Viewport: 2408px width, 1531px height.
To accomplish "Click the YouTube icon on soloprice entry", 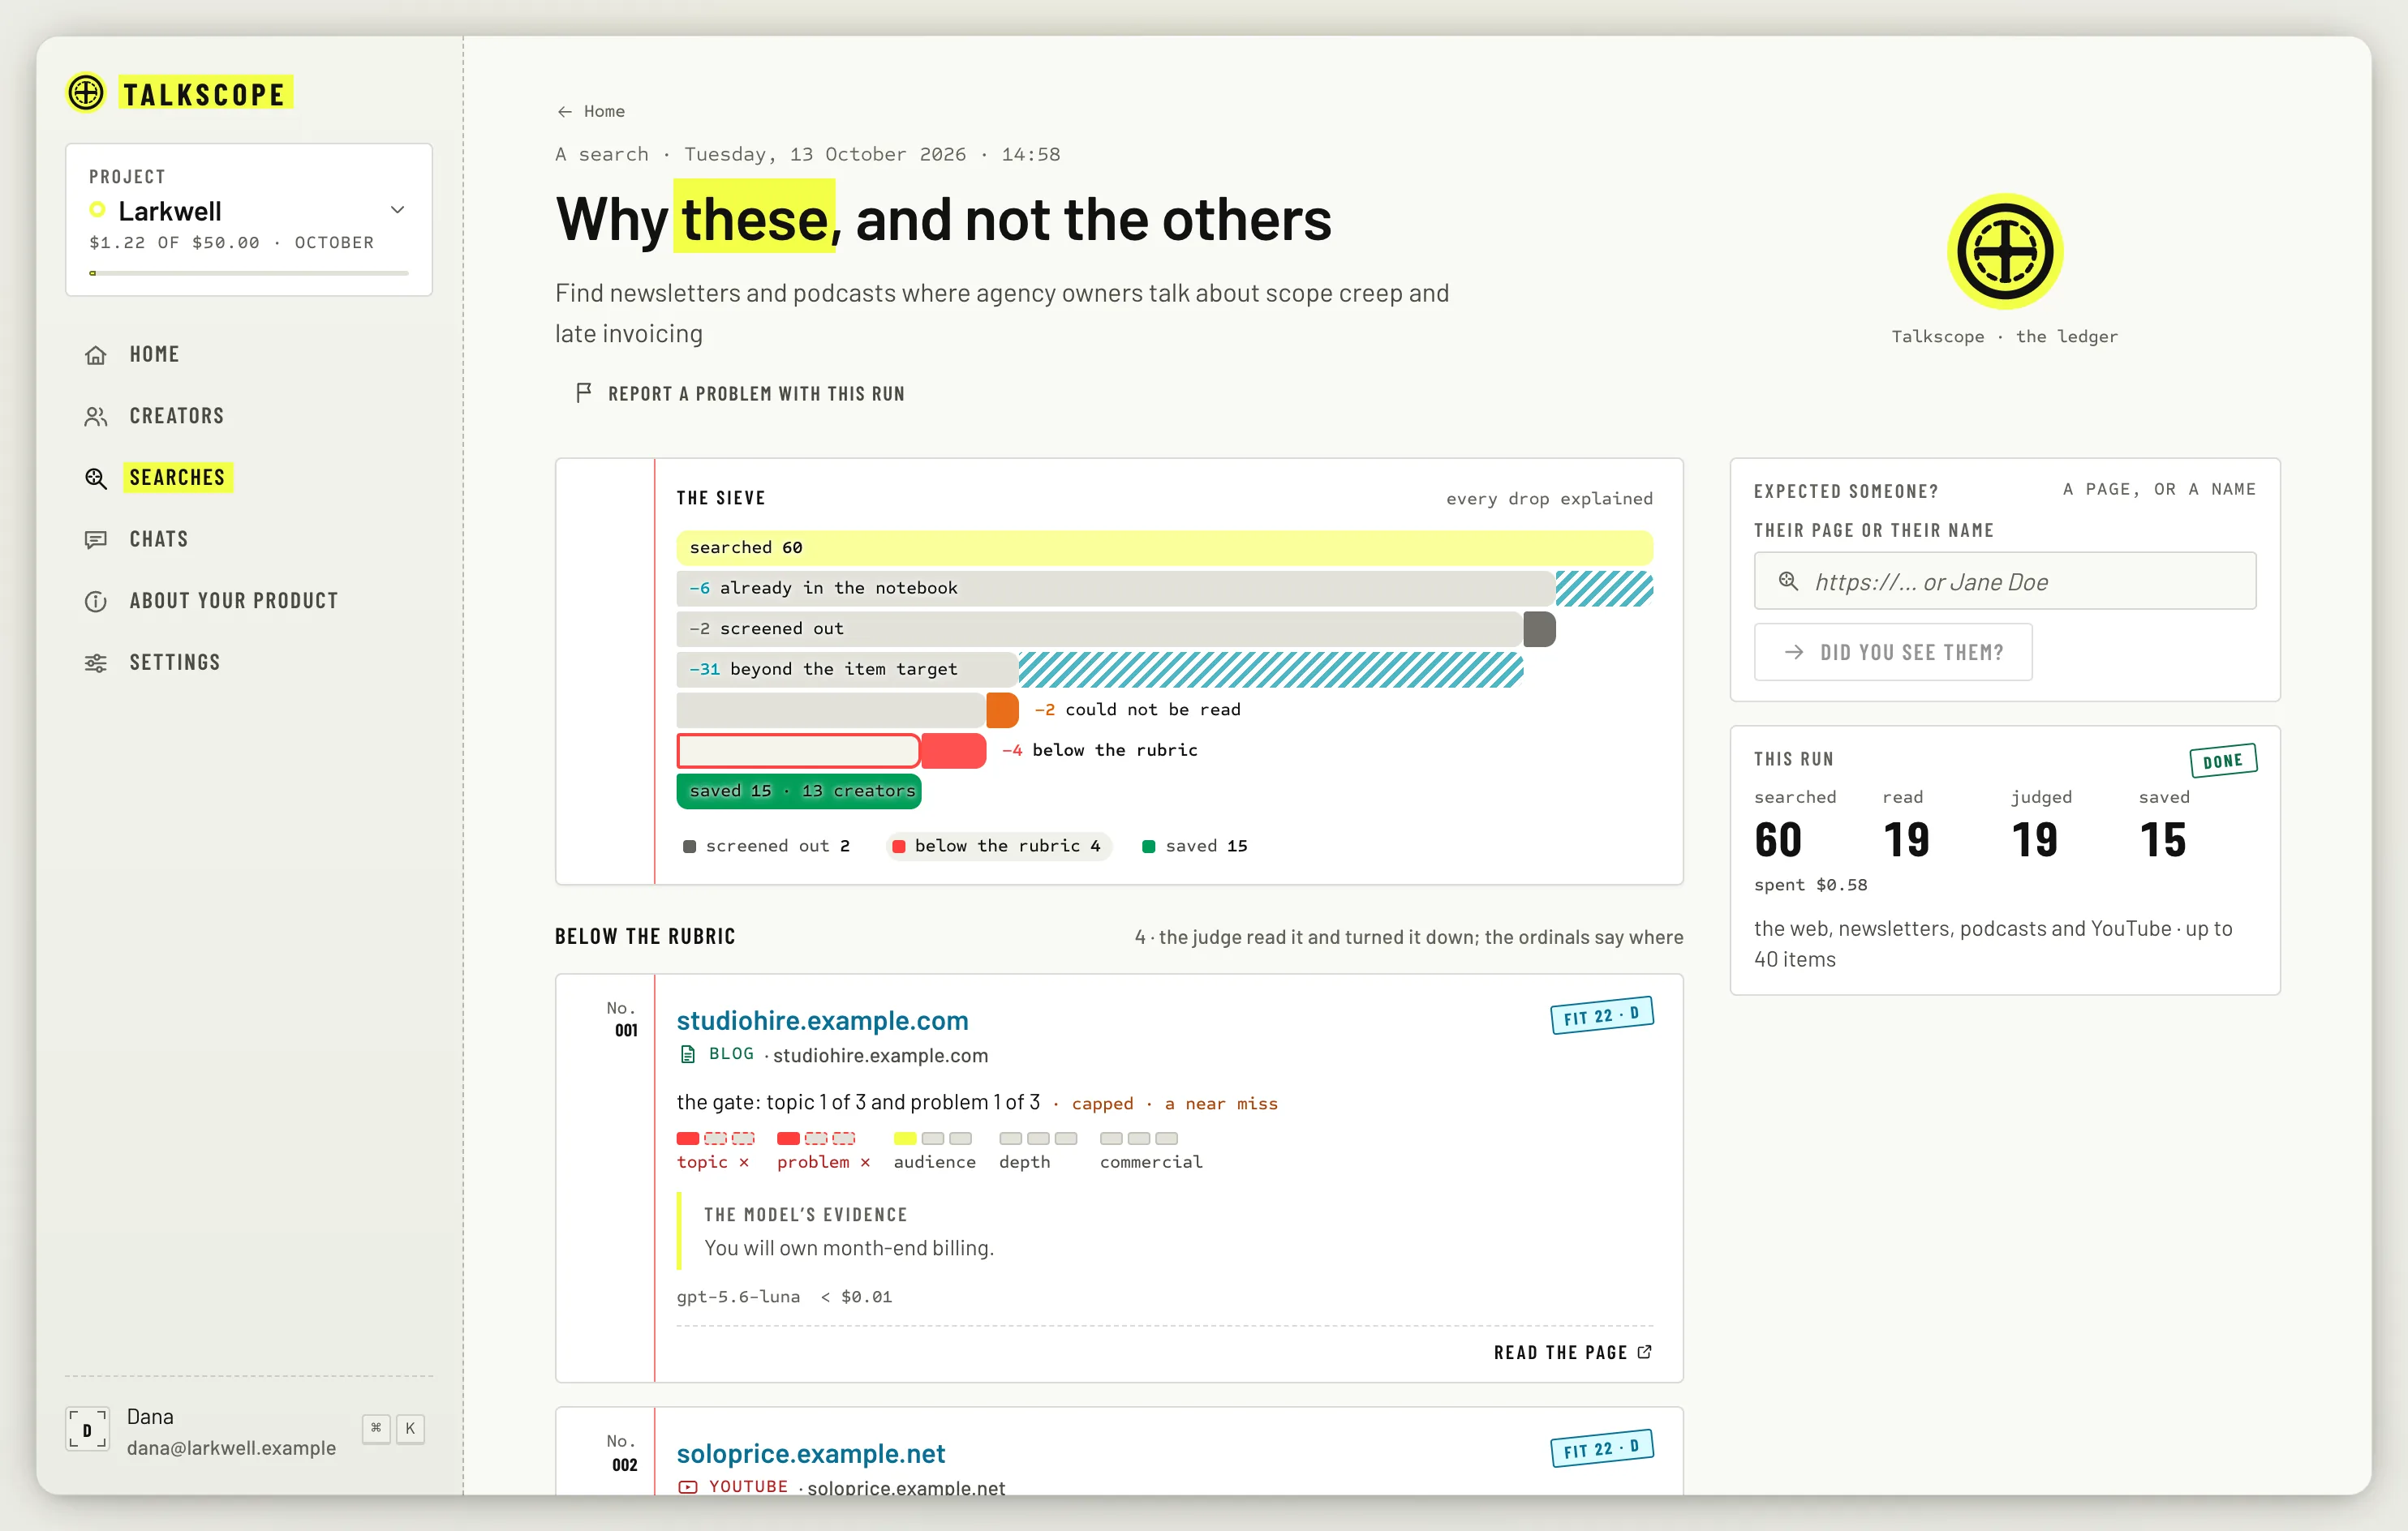I will point(687,1486).
